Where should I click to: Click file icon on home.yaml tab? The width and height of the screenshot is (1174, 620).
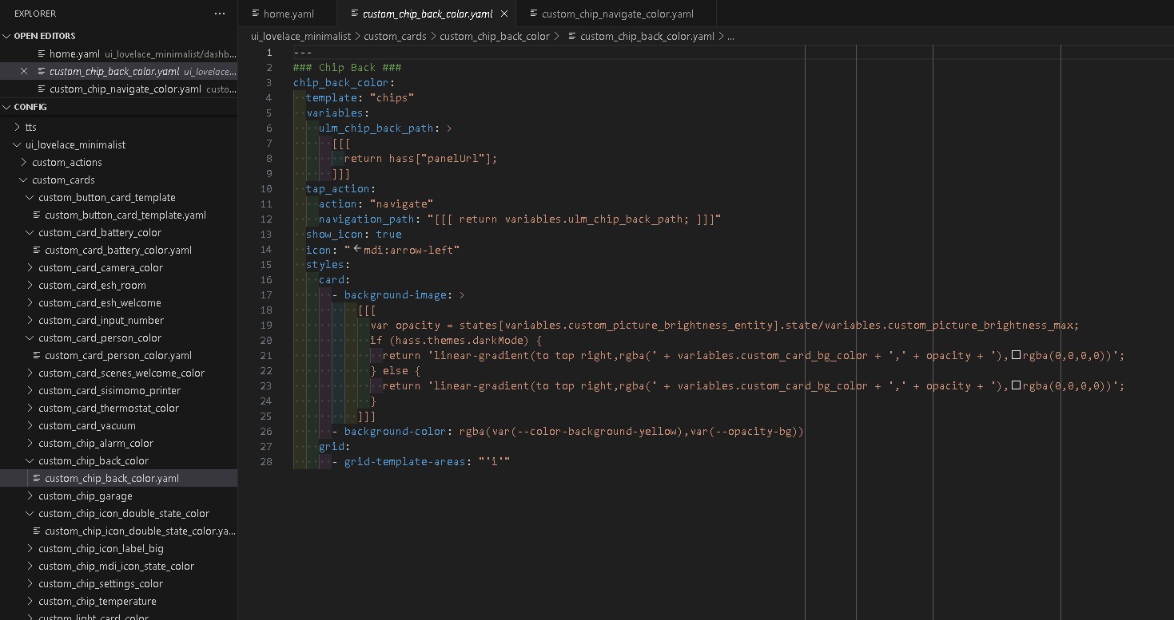256,14
